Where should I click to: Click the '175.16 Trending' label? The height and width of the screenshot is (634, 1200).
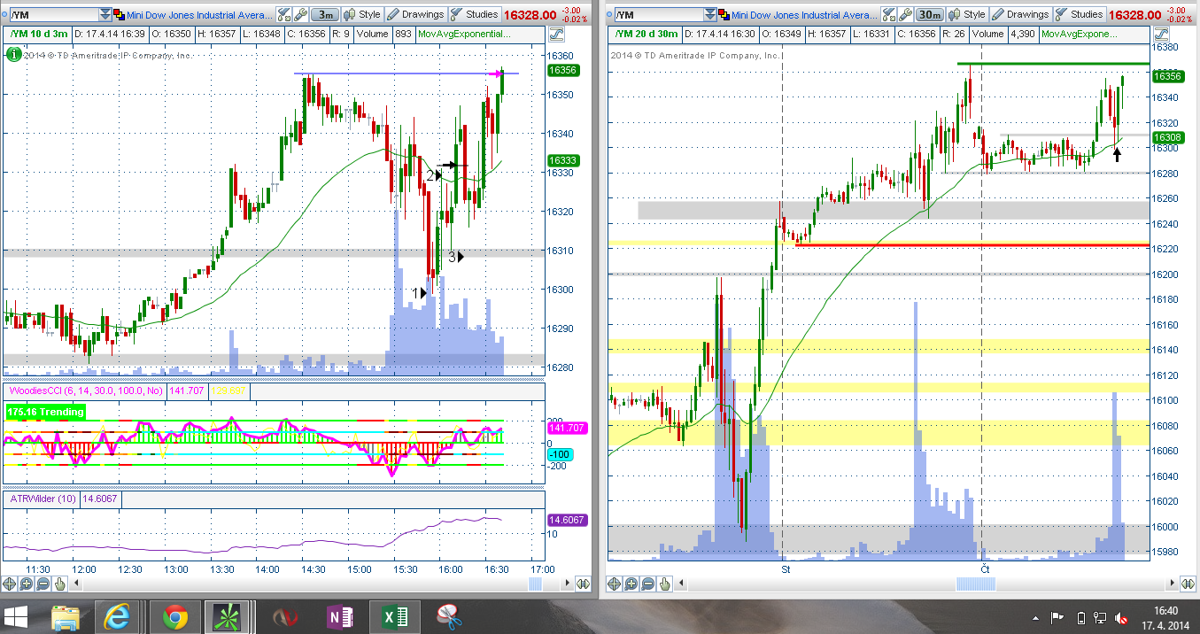tap(45, 412)
